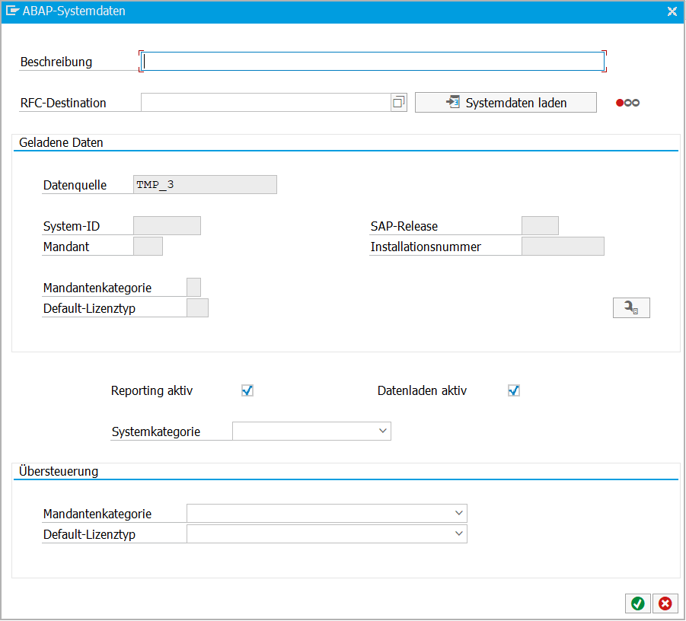Click the wrench maintenance icon button
The image size is (686, 621).
point(631,307)
